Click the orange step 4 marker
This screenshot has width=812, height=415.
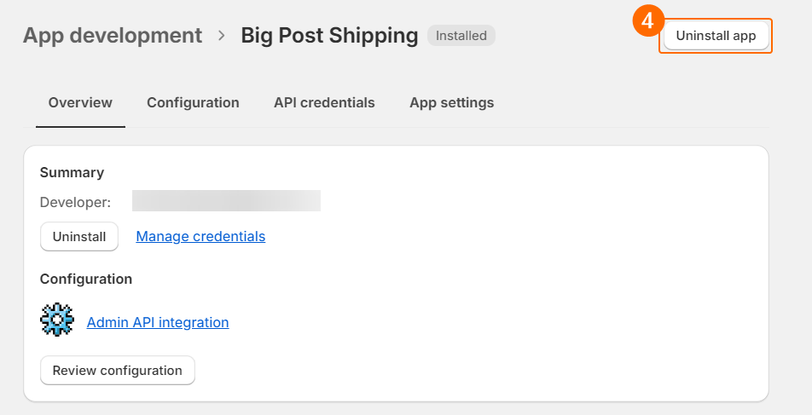click(x=648, y=22)
